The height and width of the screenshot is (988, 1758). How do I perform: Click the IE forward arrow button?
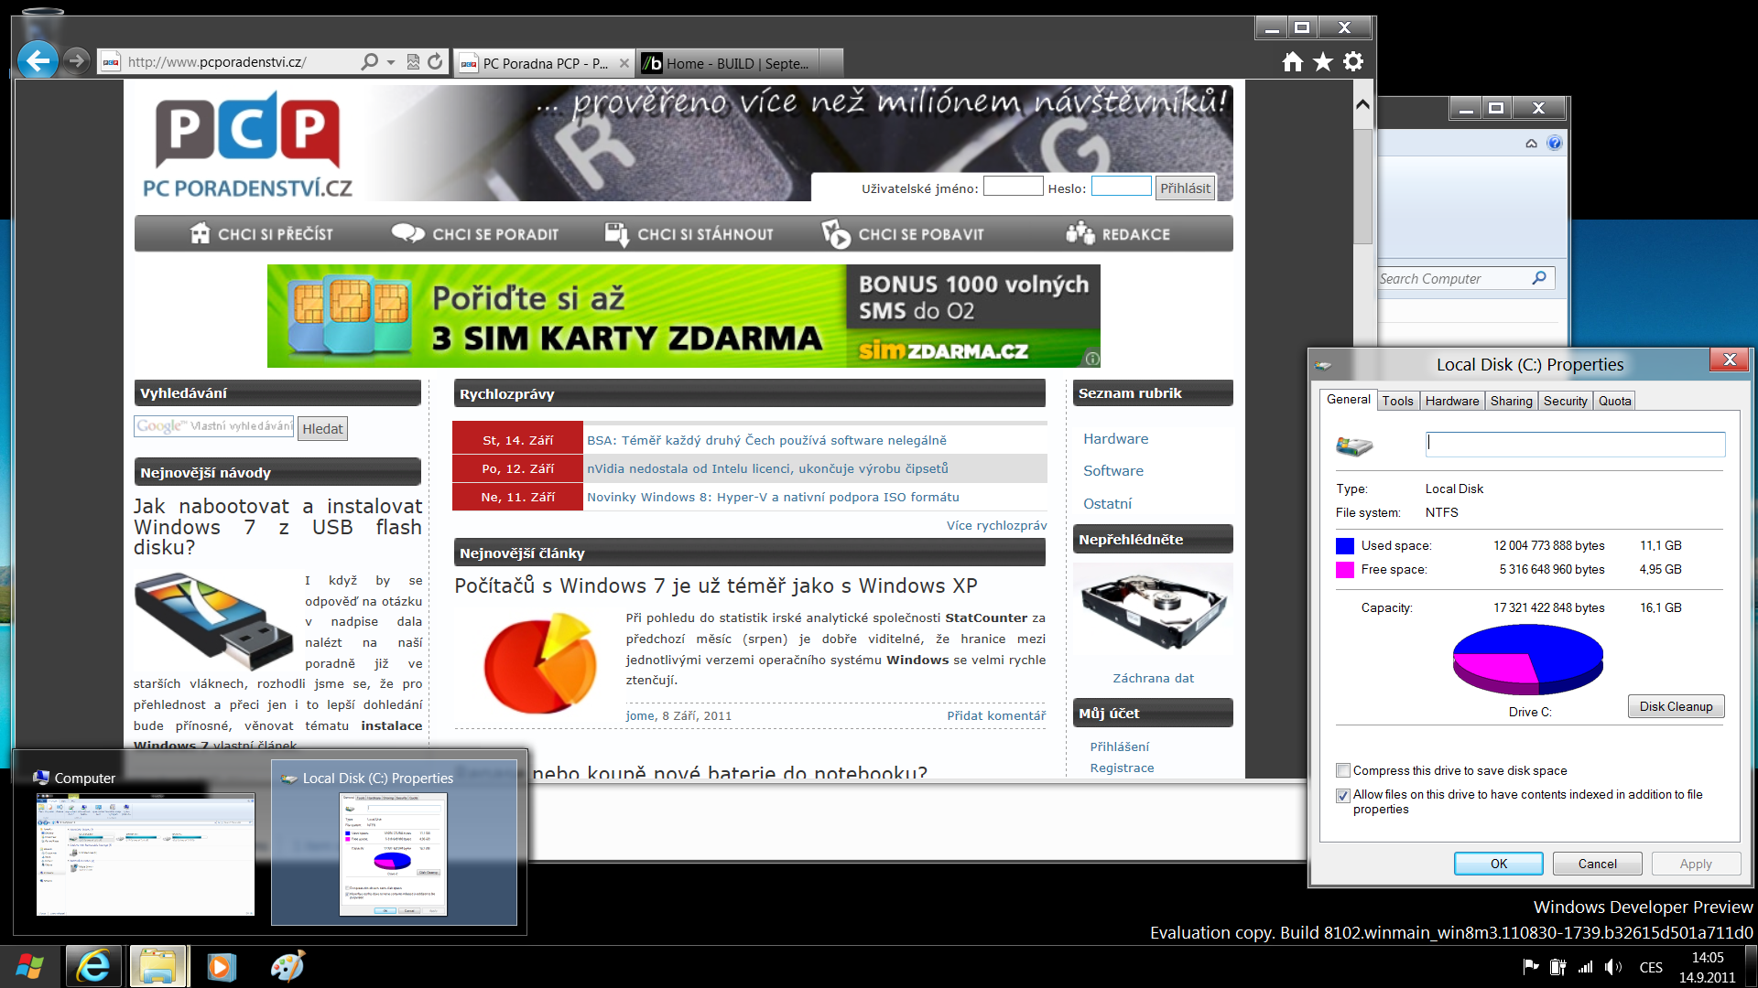tap(77, 61)
